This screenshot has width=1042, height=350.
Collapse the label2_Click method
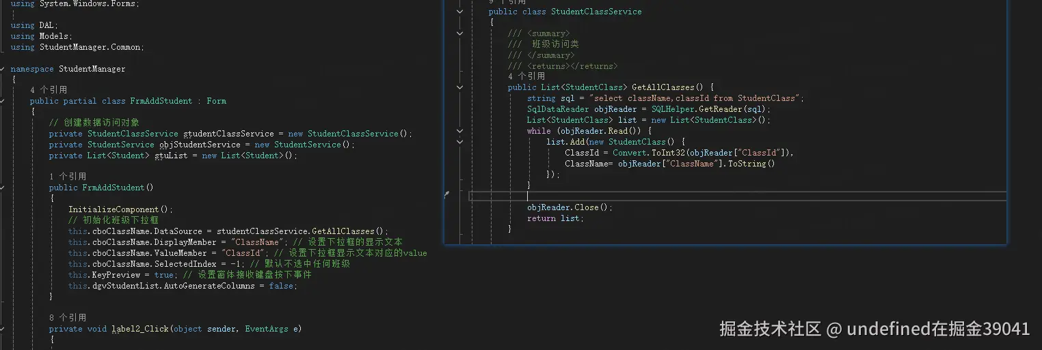(x=3, y=329)
